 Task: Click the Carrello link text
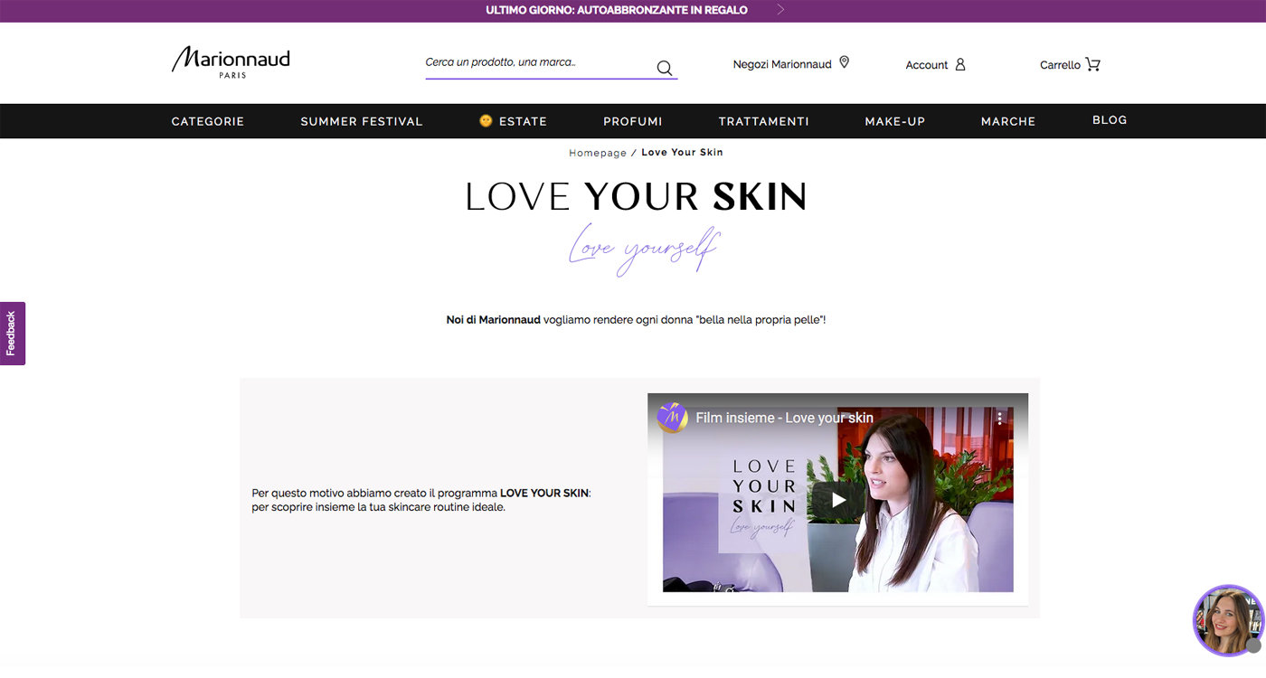(1060, 65)
